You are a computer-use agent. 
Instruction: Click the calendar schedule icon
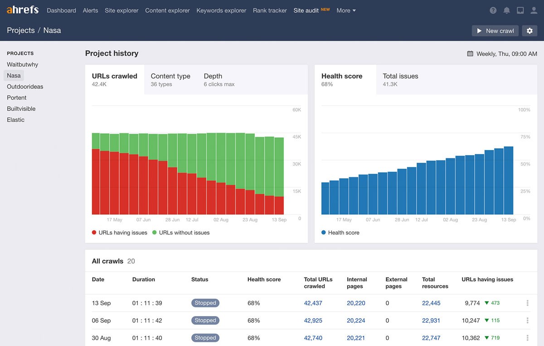pos(470,54)
